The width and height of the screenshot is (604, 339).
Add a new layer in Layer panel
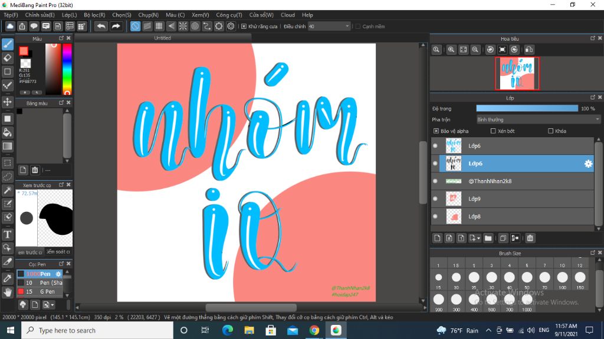coord(437,238)
